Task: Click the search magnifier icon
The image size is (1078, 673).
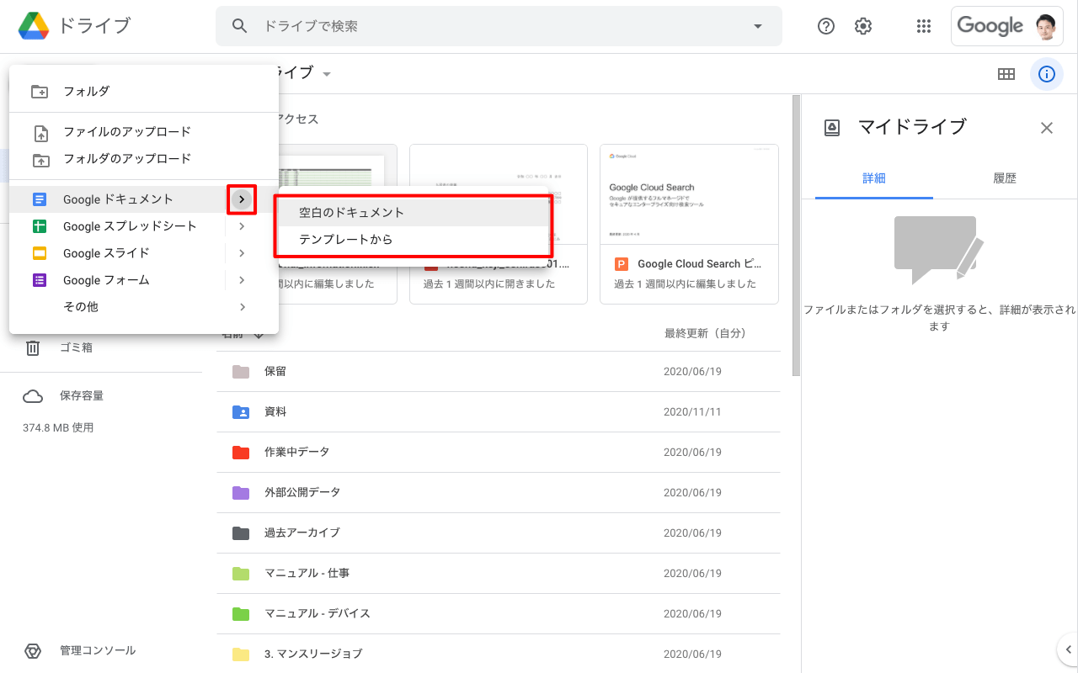Action: pos(240,26)
